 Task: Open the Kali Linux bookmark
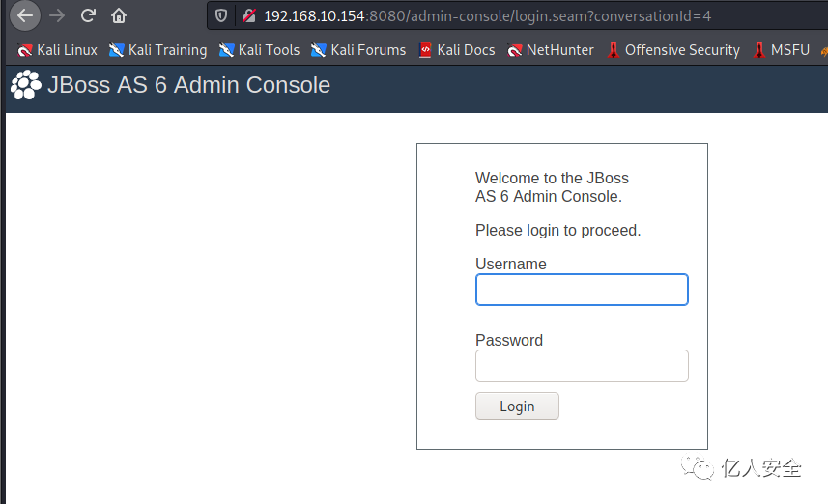pos(58,50)
